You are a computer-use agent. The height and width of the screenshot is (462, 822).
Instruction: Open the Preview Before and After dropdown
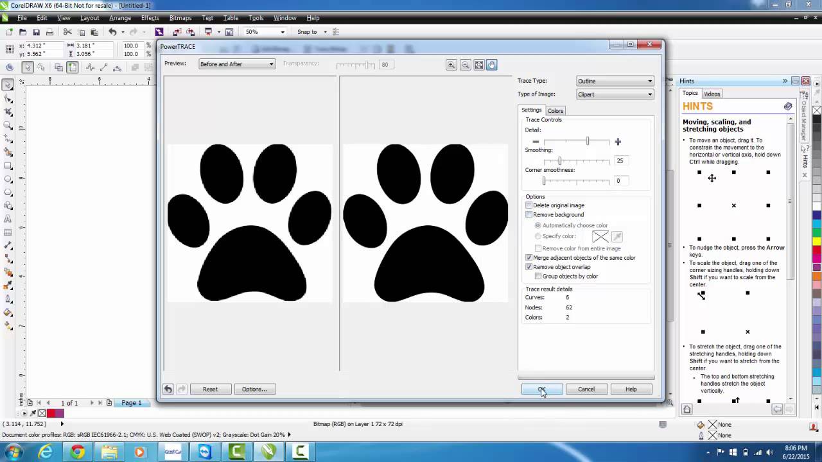click(x=237, y=64)
